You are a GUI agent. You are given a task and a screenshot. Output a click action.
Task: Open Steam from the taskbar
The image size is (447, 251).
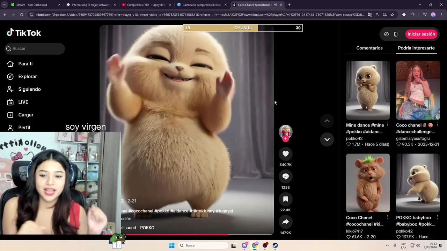(x=275, y=245)
